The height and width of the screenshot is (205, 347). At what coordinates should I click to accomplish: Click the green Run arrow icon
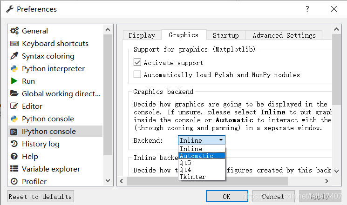coord(14,81)
